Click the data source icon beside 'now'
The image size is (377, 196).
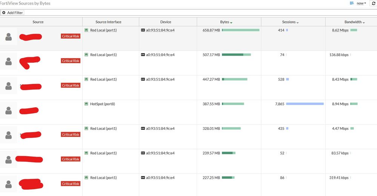pyautogui.click(x=352, y=3)
